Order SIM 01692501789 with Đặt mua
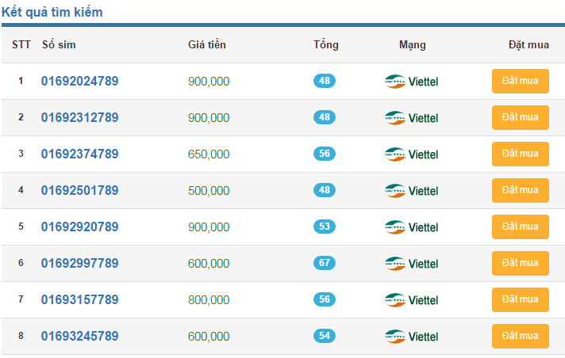The height and width of the screenshot is (358, 565). 520,190
